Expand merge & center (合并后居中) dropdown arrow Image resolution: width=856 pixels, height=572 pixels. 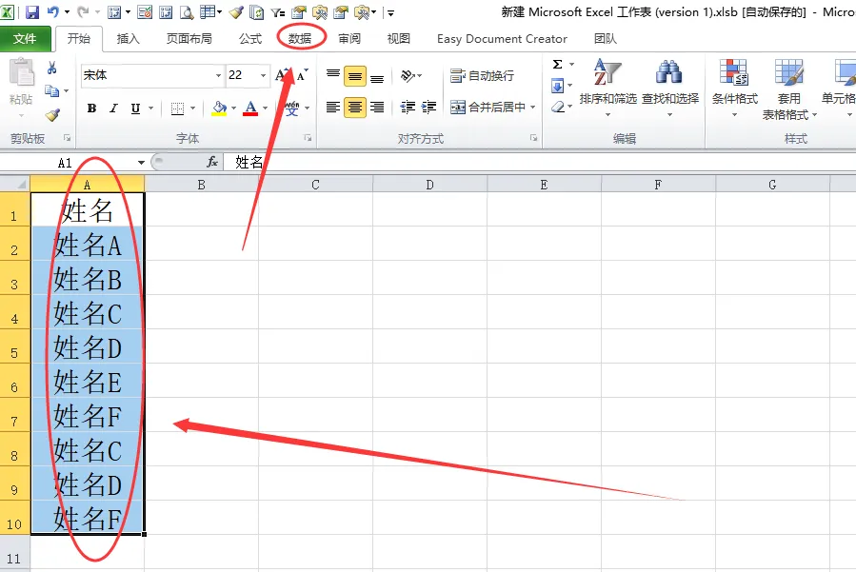(533, 107)
